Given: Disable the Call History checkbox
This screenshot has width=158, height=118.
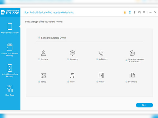Looking at the screenshot, I should [97, 60].
